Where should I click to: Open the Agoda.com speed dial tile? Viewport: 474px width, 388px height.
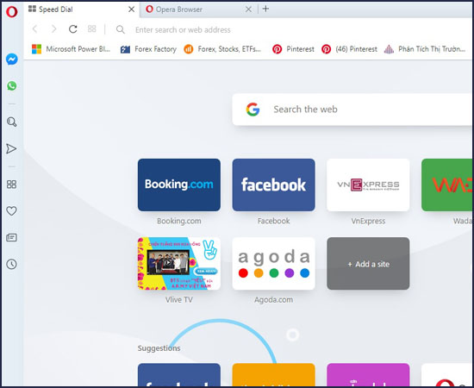click(x=273, y=263)
